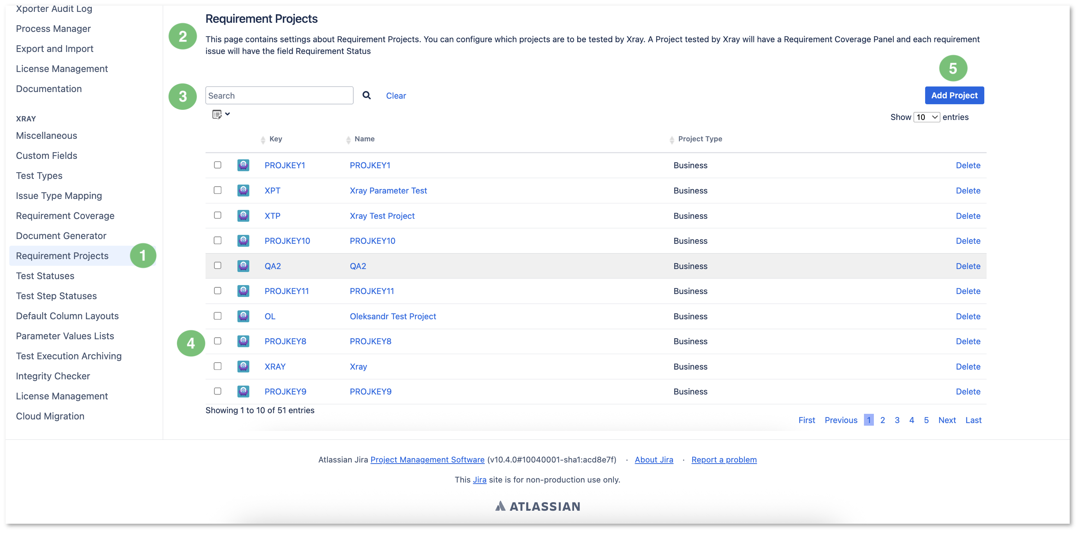Click the XPT project avatar icon
This screenshot has height=533, width=1079.
(x=243, y=190)
